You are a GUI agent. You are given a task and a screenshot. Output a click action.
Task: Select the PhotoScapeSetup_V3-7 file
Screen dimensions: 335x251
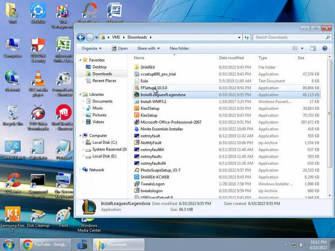[x=226, y=170]
